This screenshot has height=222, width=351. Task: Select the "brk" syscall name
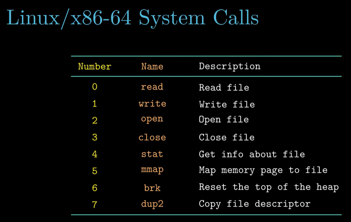tap(152, 188)
